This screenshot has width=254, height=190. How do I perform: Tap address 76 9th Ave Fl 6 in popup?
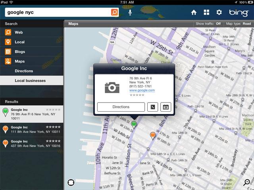(x=140, y=78)
